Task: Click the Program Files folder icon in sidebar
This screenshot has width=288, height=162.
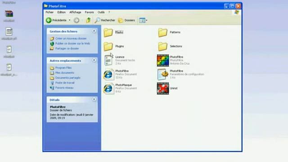Action: coord(52,68)
